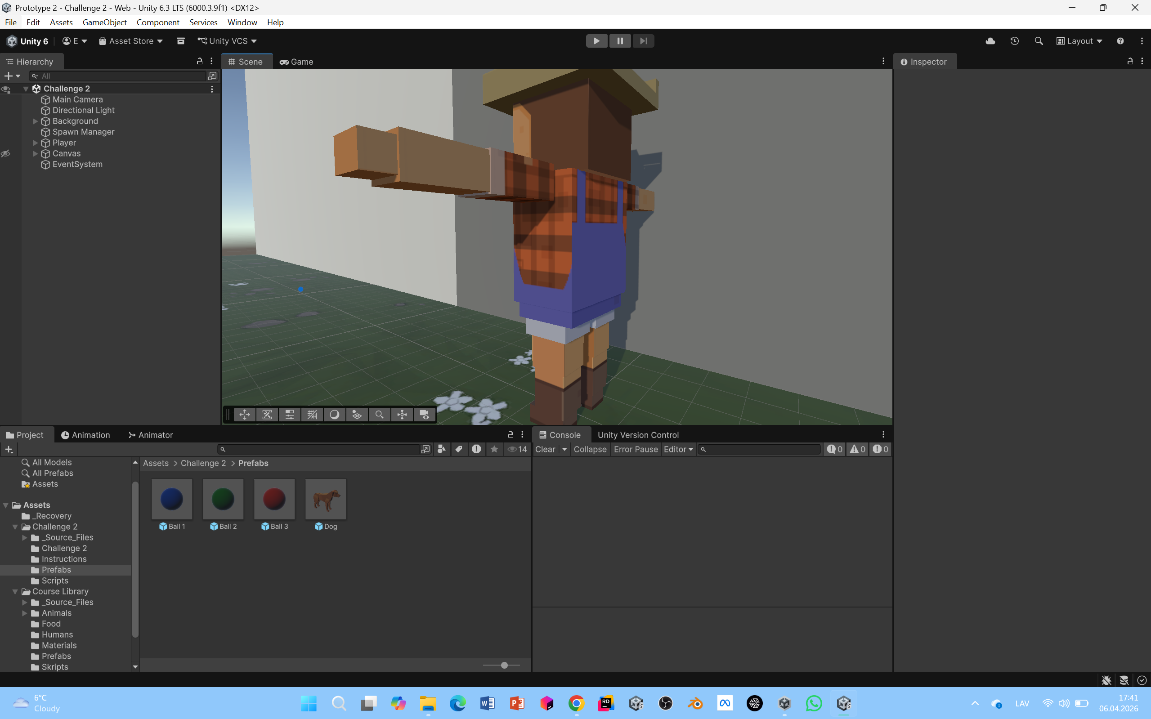1151x719 pixels.
Task: Lock the Inspector panel
Action: pyautogui.click(x=1130, y=61)
